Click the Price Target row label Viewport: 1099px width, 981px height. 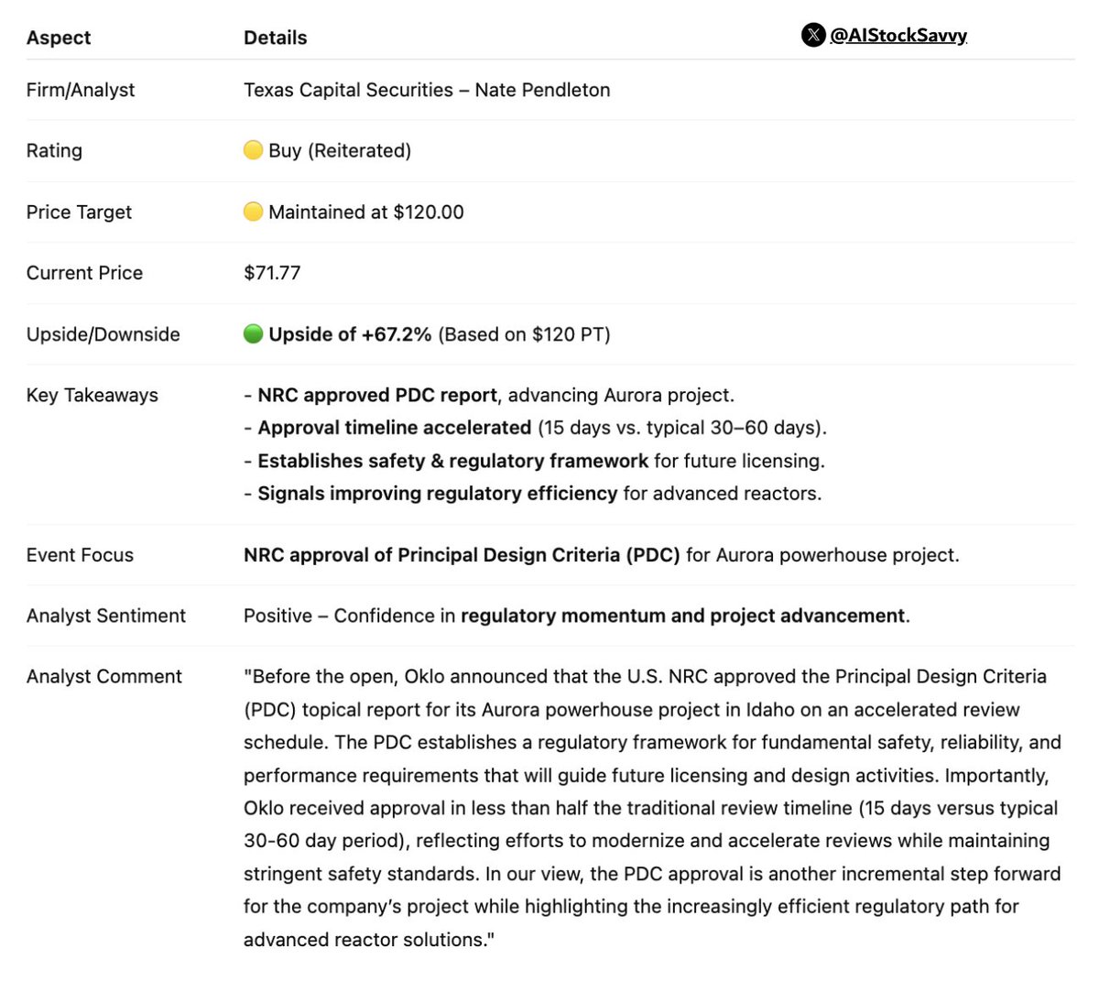[x=79, y=212]
